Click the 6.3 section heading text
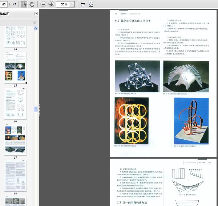The width and height of the screenshot is (218, 206). tap(132, 202)
